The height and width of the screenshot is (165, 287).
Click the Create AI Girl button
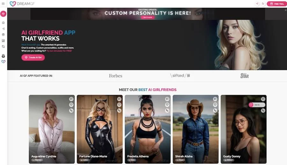[x=33, y=57]
